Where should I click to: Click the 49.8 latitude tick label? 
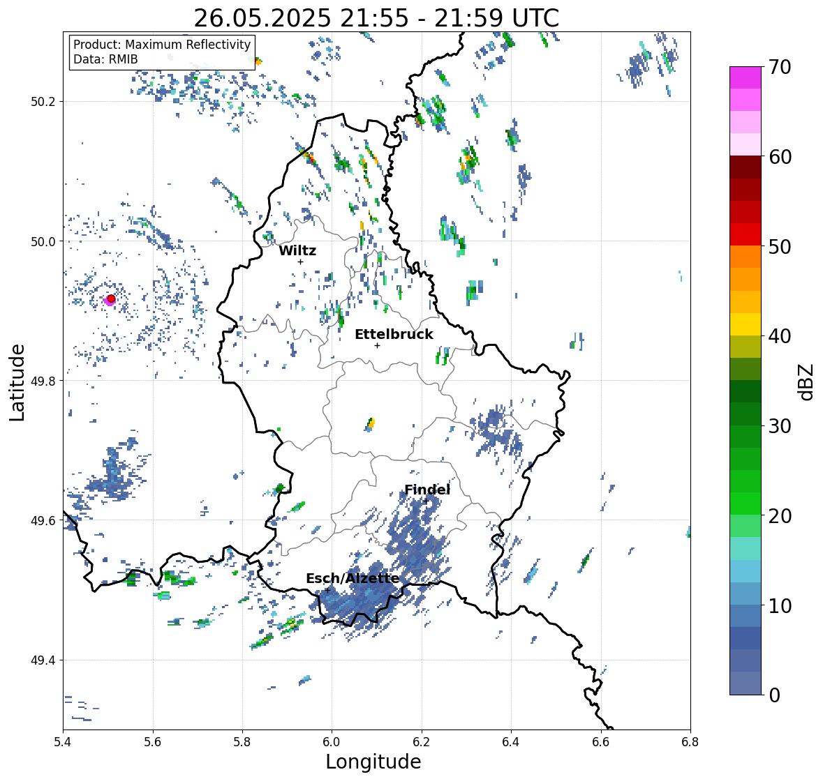click(x=43, y=381)
